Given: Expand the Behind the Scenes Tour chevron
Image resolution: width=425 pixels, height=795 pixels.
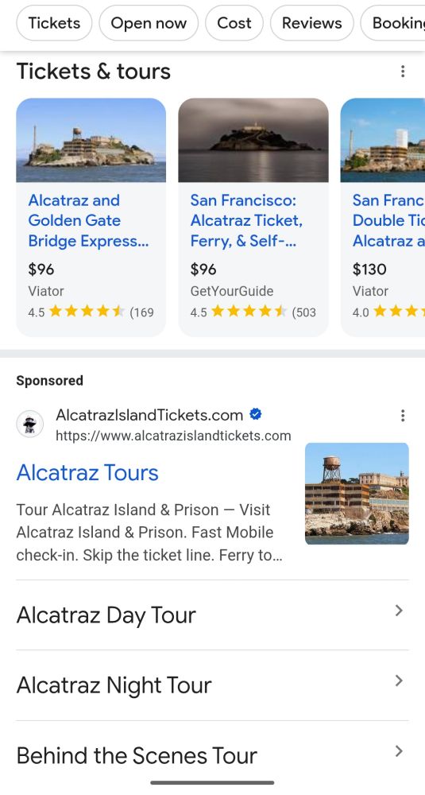Looking at the screenshot, I should (399, 751).
